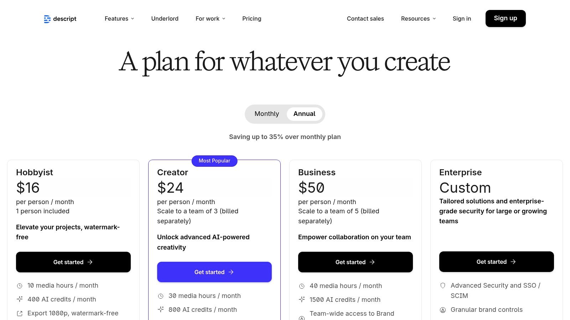Image resolution: width=570 pixels, height=320 pixels.
Task: Expand the For work menu
Action: point(210,18)
